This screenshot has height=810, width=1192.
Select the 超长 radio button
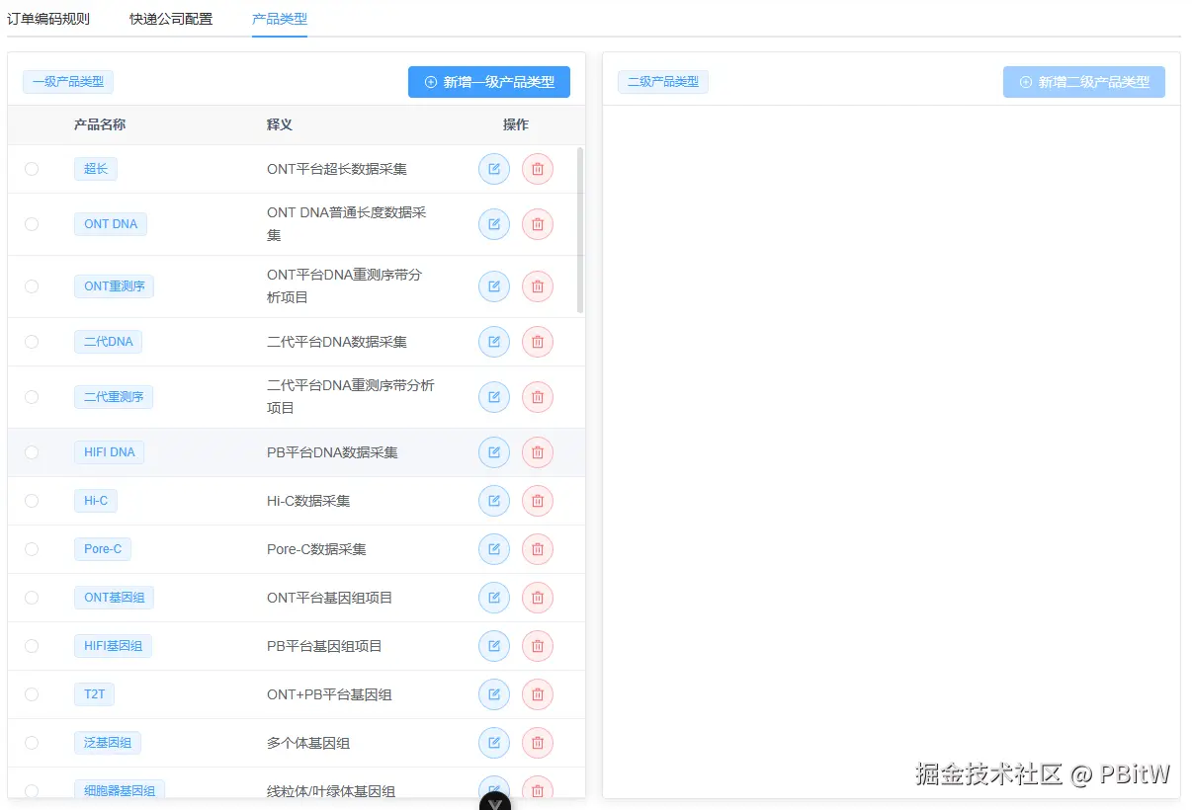[x=32, y=169]
